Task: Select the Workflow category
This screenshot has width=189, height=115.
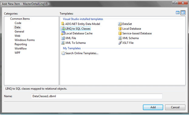Action: (21, 48)
